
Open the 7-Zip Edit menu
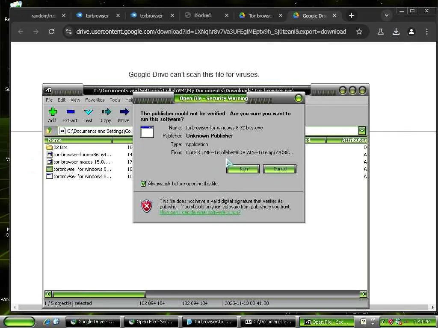62,100
